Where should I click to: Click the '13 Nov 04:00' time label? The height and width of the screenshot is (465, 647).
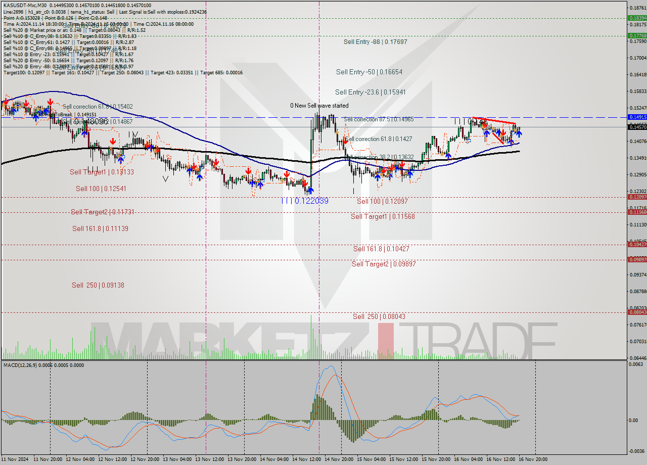click(177, 459)
